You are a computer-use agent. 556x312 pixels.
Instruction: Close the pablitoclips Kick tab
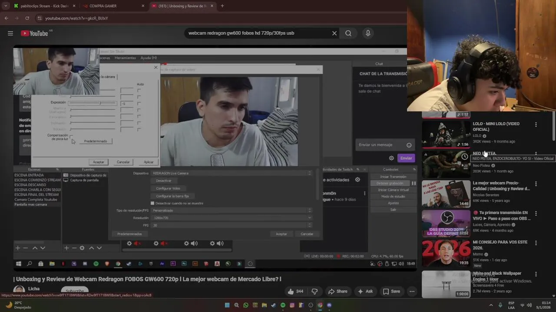point(74,6)
